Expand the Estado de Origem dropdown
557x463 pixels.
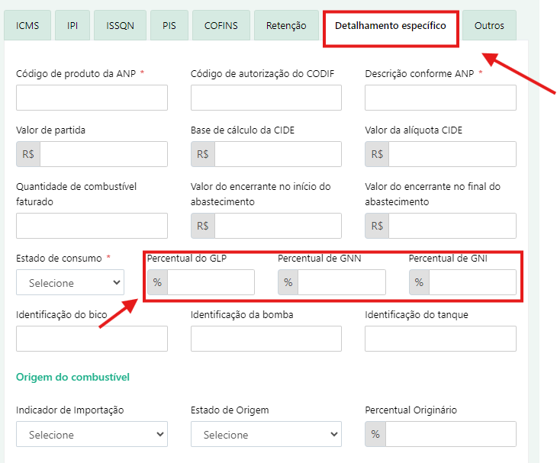coord(266,434)
